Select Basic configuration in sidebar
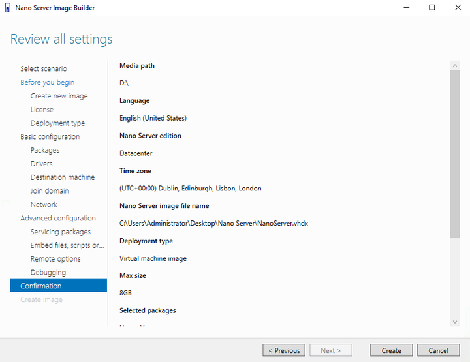 [50, 136]
